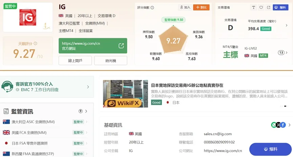Click the 線上開戶 button

[x=75, y=61]
